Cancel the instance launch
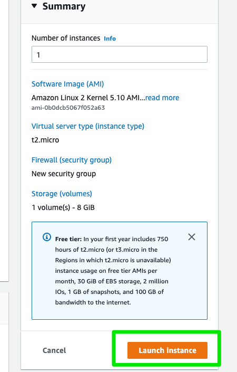This screenshot has width=237, height=372. tap(54, 350)
